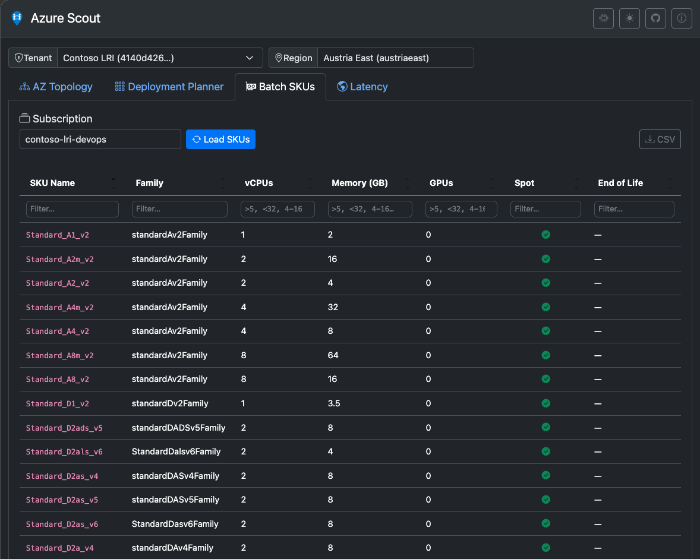The width and height of the screenshot is (700, 559).
Task: Click the Azure Scout logo icon
Action: point(17,18)
